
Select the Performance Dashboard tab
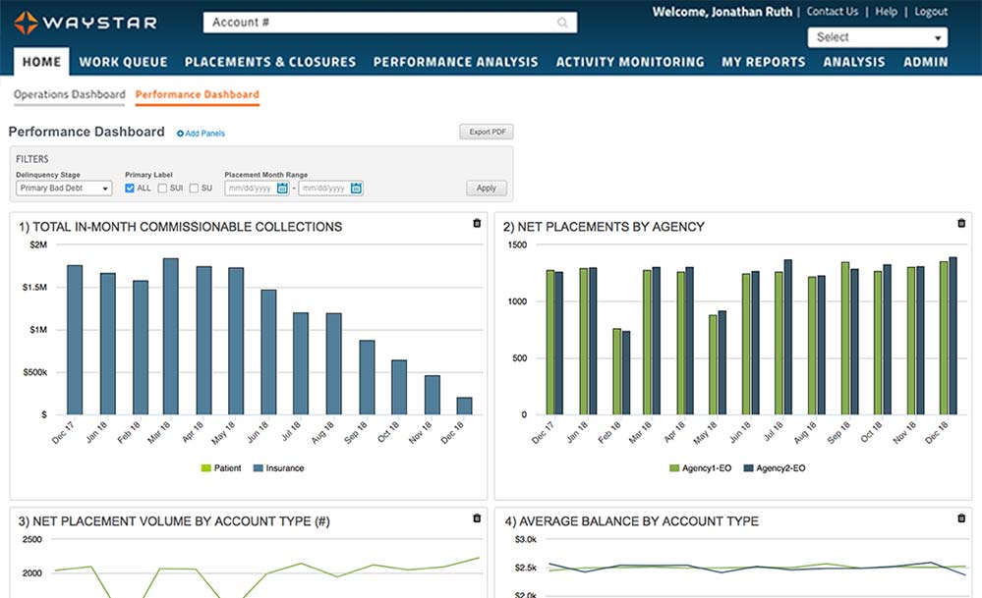[198, 94]
